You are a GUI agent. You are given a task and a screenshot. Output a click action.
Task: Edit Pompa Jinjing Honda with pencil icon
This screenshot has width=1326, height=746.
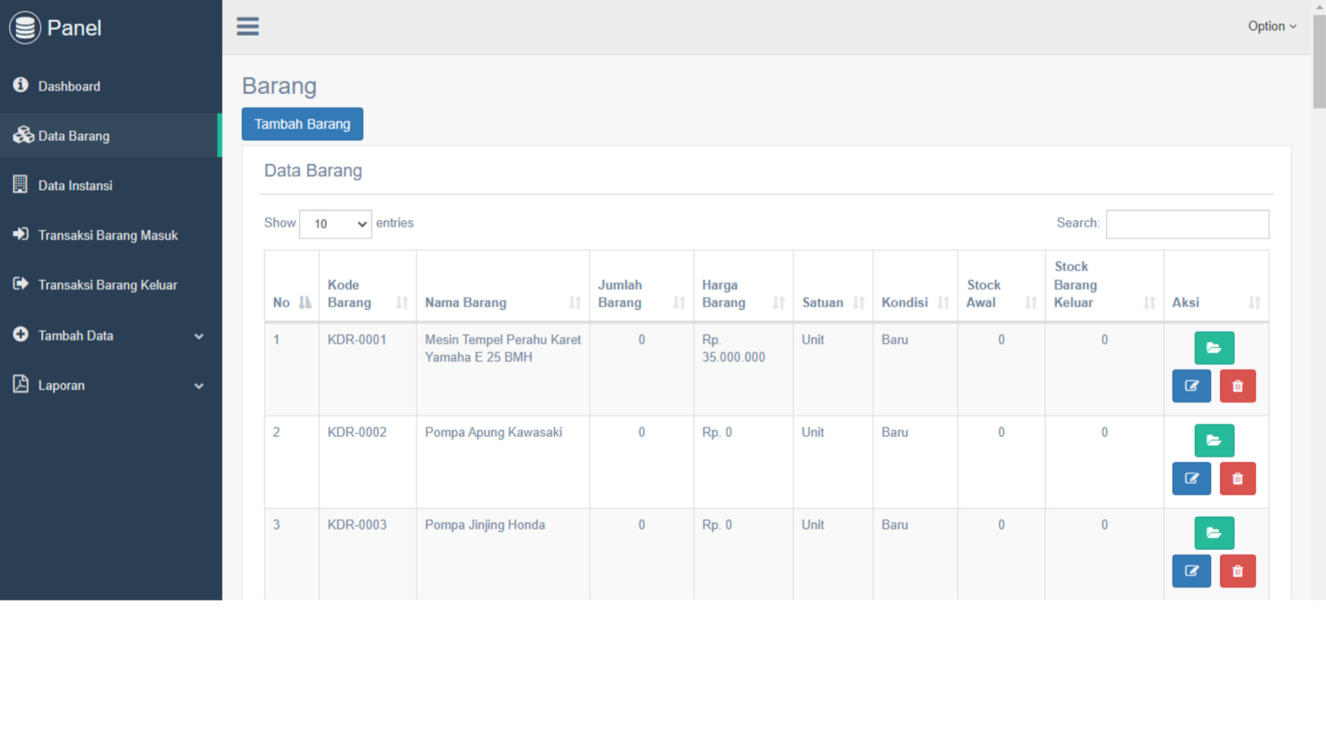[1191, 571]
